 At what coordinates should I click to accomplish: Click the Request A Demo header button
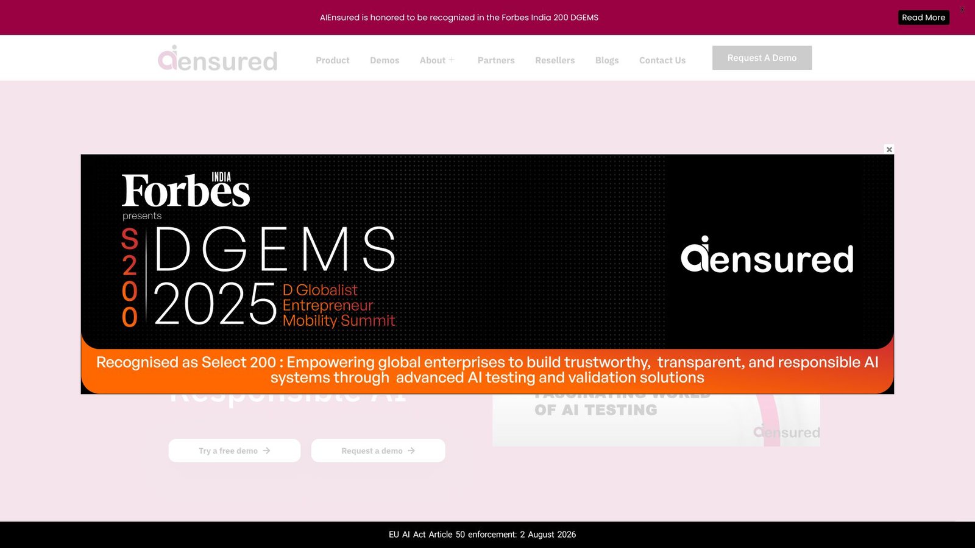762,58
